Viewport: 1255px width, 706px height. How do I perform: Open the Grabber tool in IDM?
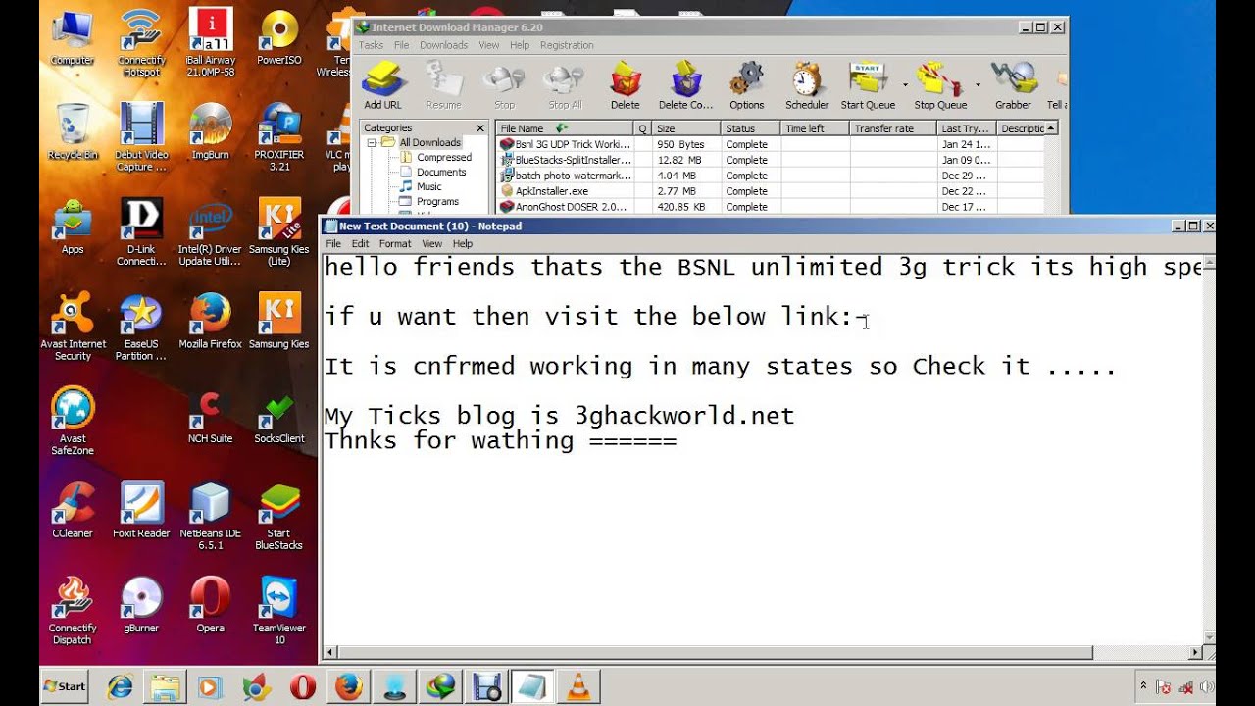[1013, 85]
